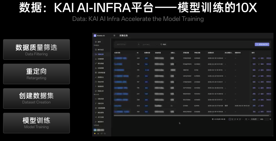Open the 10 条/页 page size dropdown
Viewport: 276px width, 141px height.
[x=254, y=119]
